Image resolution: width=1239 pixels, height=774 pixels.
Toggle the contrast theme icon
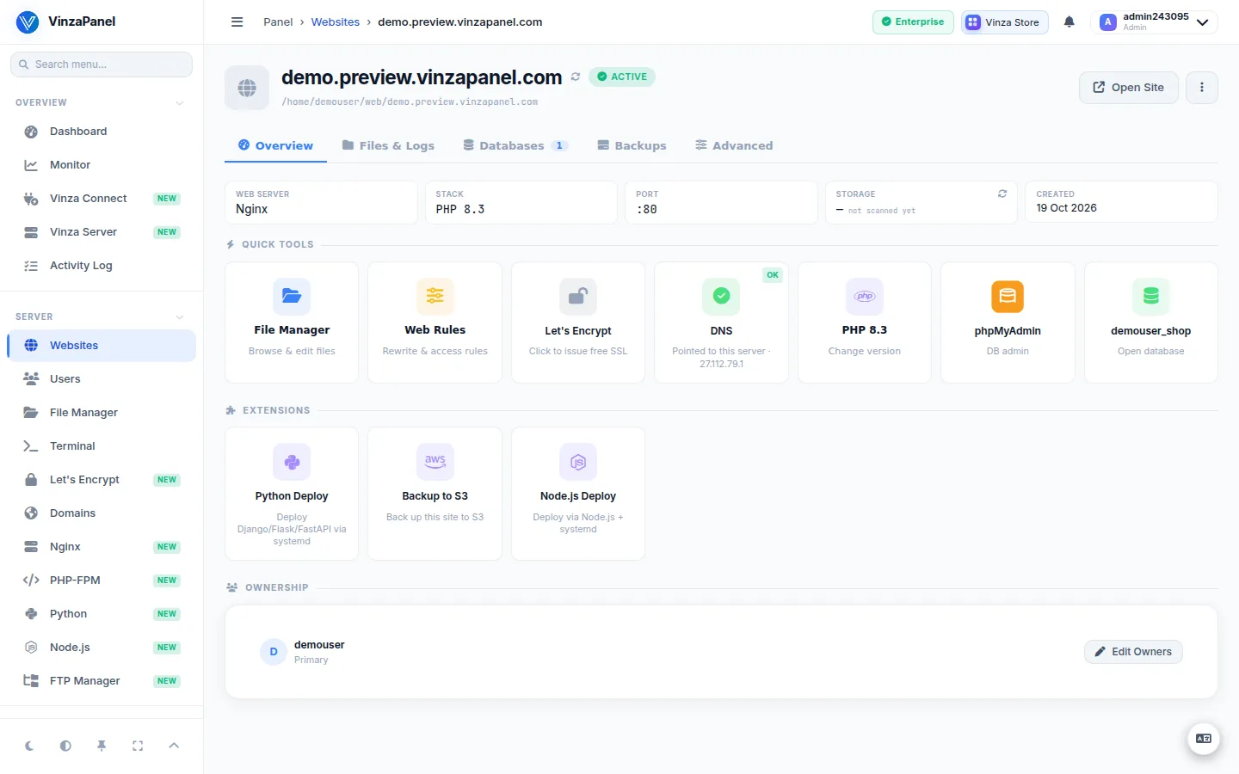click(x=65, y=746)
